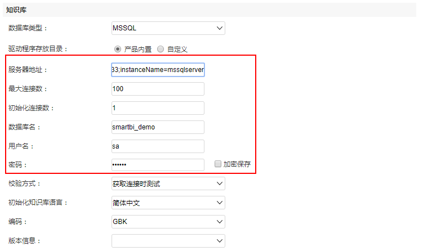Open the 校验方式 dropdown
The height and width of the screenshot is (251, 423).
click(168, 183)
